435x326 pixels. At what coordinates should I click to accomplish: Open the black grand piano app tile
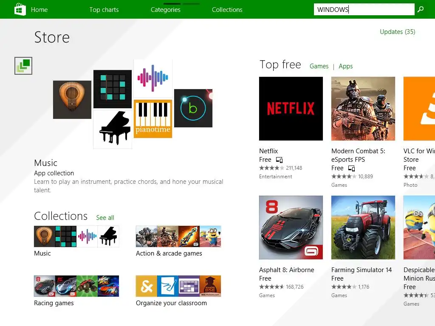click(112, 129)
